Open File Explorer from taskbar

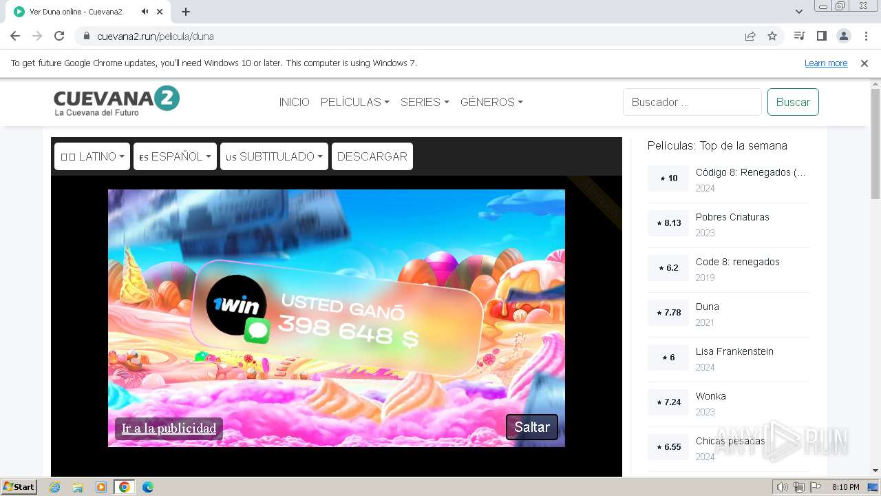point(78,487)
